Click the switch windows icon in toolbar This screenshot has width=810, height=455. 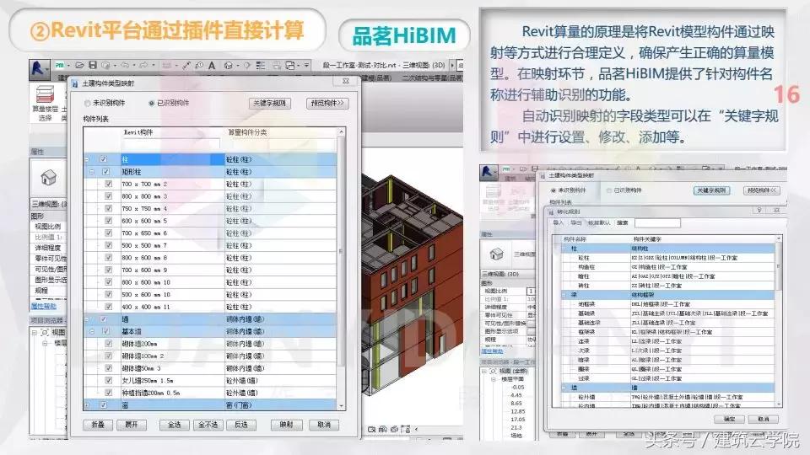click(290, 66)
